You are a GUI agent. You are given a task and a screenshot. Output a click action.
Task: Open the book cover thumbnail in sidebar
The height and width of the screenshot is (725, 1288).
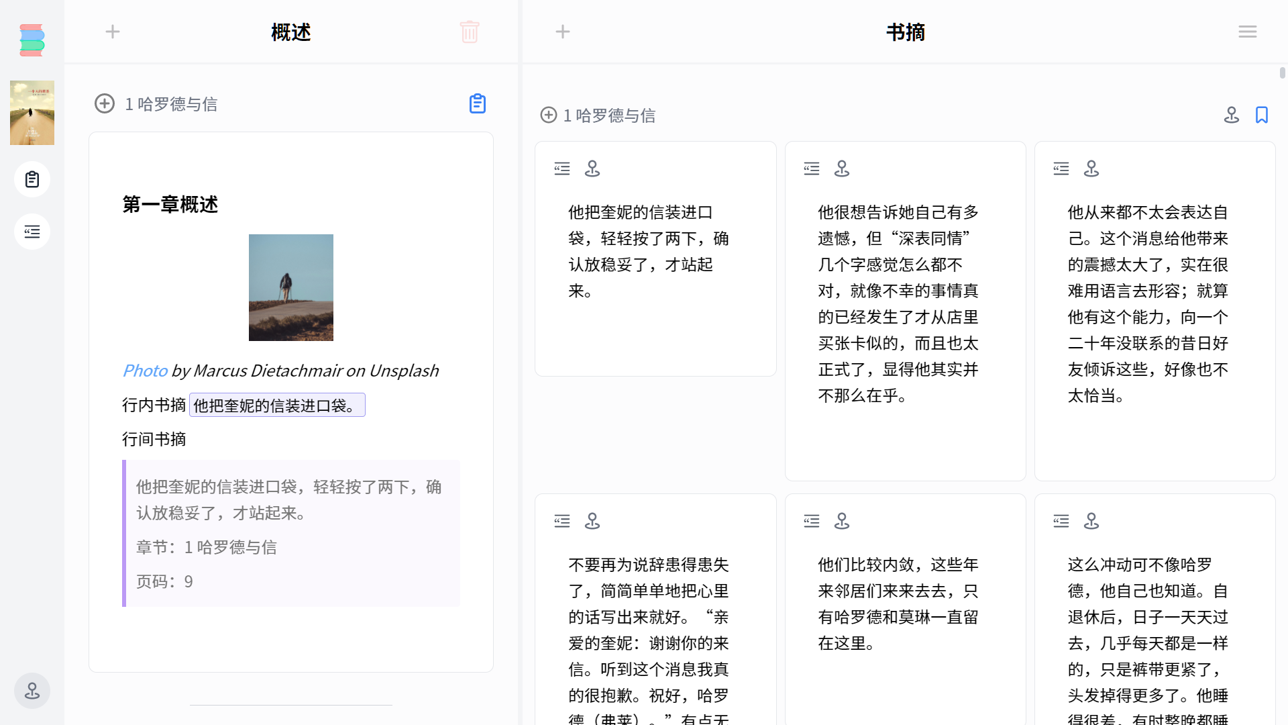(x=32, y=113)
